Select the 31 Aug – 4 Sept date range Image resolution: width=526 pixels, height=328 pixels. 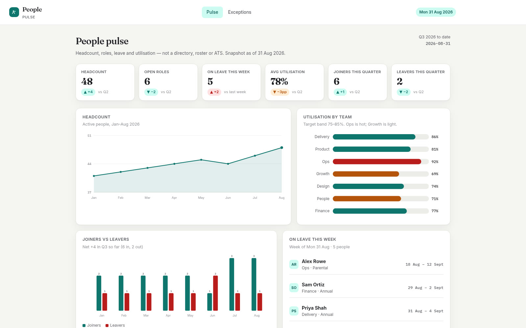click(426, 311)
